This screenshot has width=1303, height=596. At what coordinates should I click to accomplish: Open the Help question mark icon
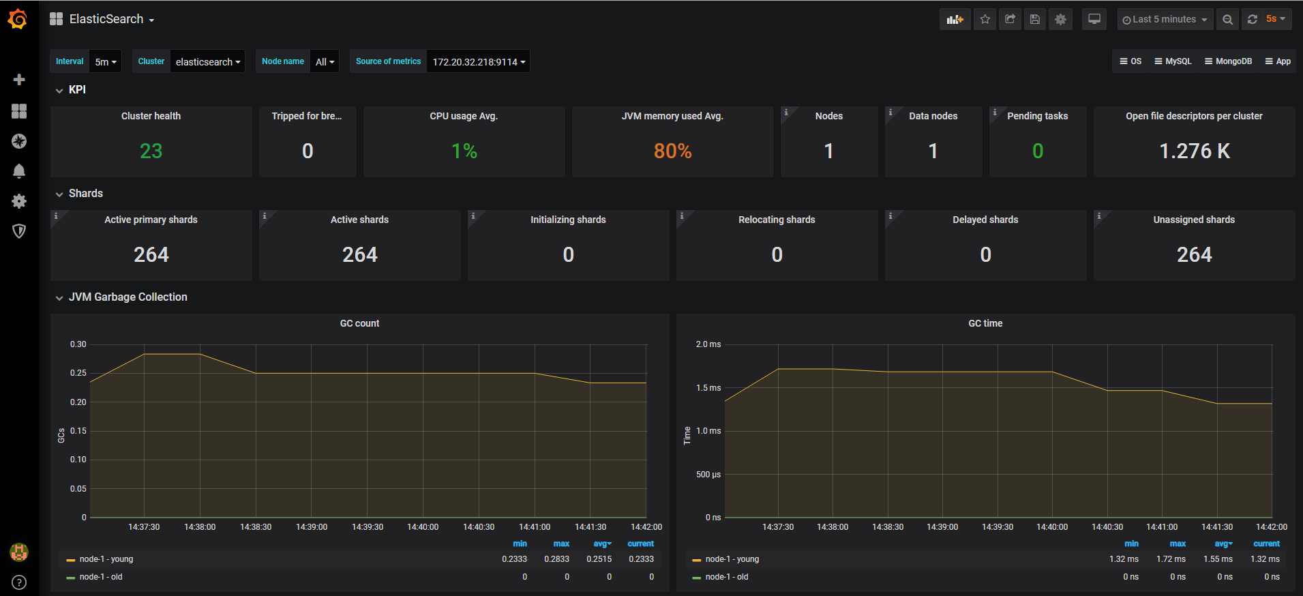[19, 582]
